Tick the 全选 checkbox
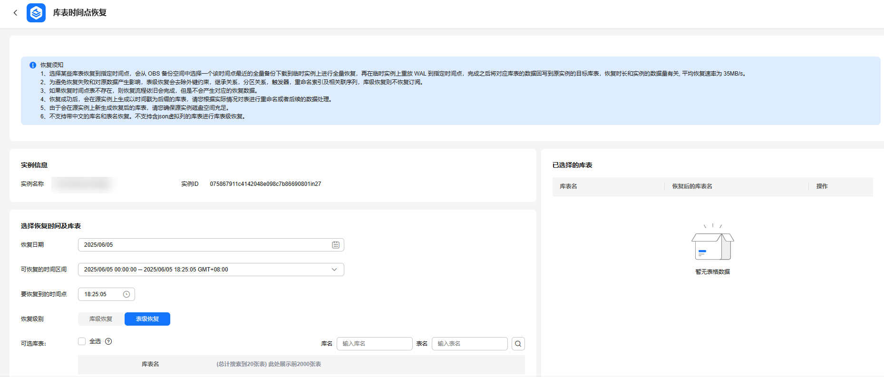Viewport: 884px width, 377px height. point(82,341)
